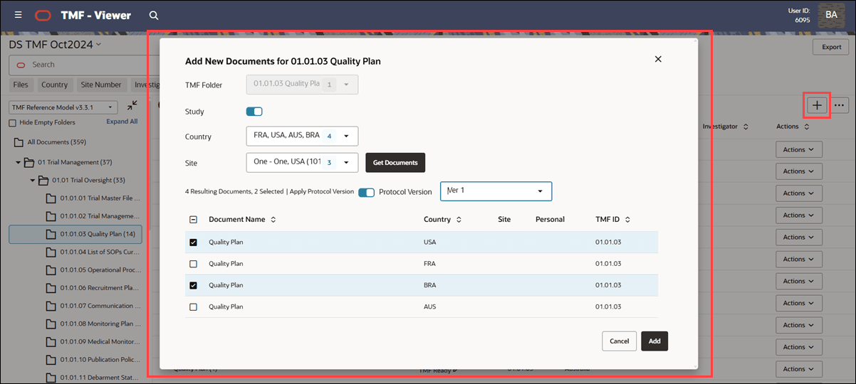This screenshot has width=856, height=384.
Task: Check Quality Plan AUS row checkbox
Action: (193, 306)
